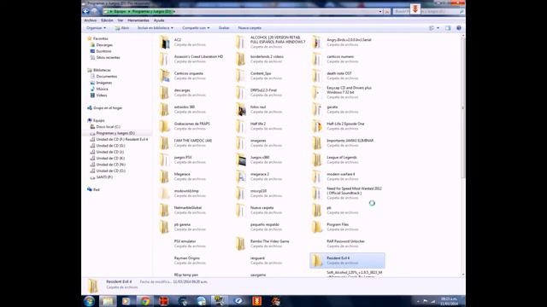Select the Rambo The Video Game folder icon
The width and height of the screenshot is (547, 307).
pos(241,244)
